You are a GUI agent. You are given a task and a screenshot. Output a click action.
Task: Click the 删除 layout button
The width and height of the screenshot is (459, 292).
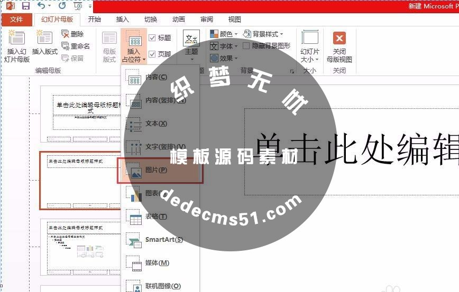click(72, 34)
